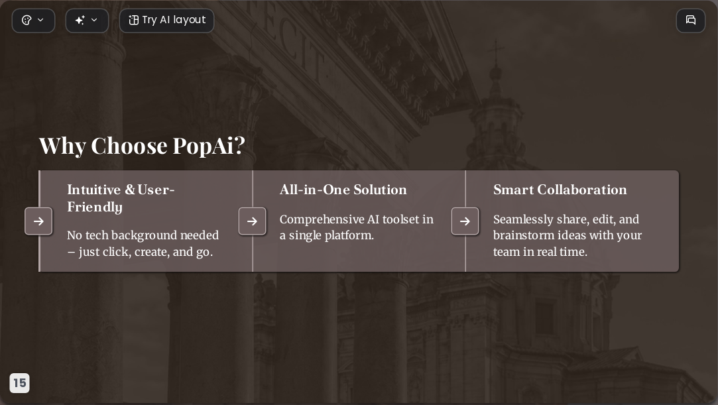Image resolution: width=718 pixels, height=405 pixels.
Task: Open the theme palette dropdown
Action: pyautogui.click(x=33, y=21)
